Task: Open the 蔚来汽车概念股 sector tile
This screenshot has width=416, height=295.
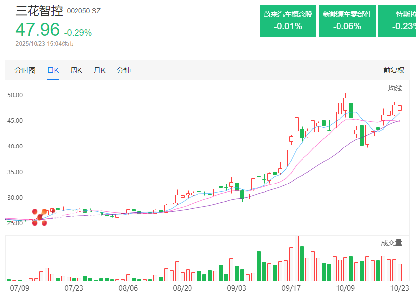Action: pos(288,21)
